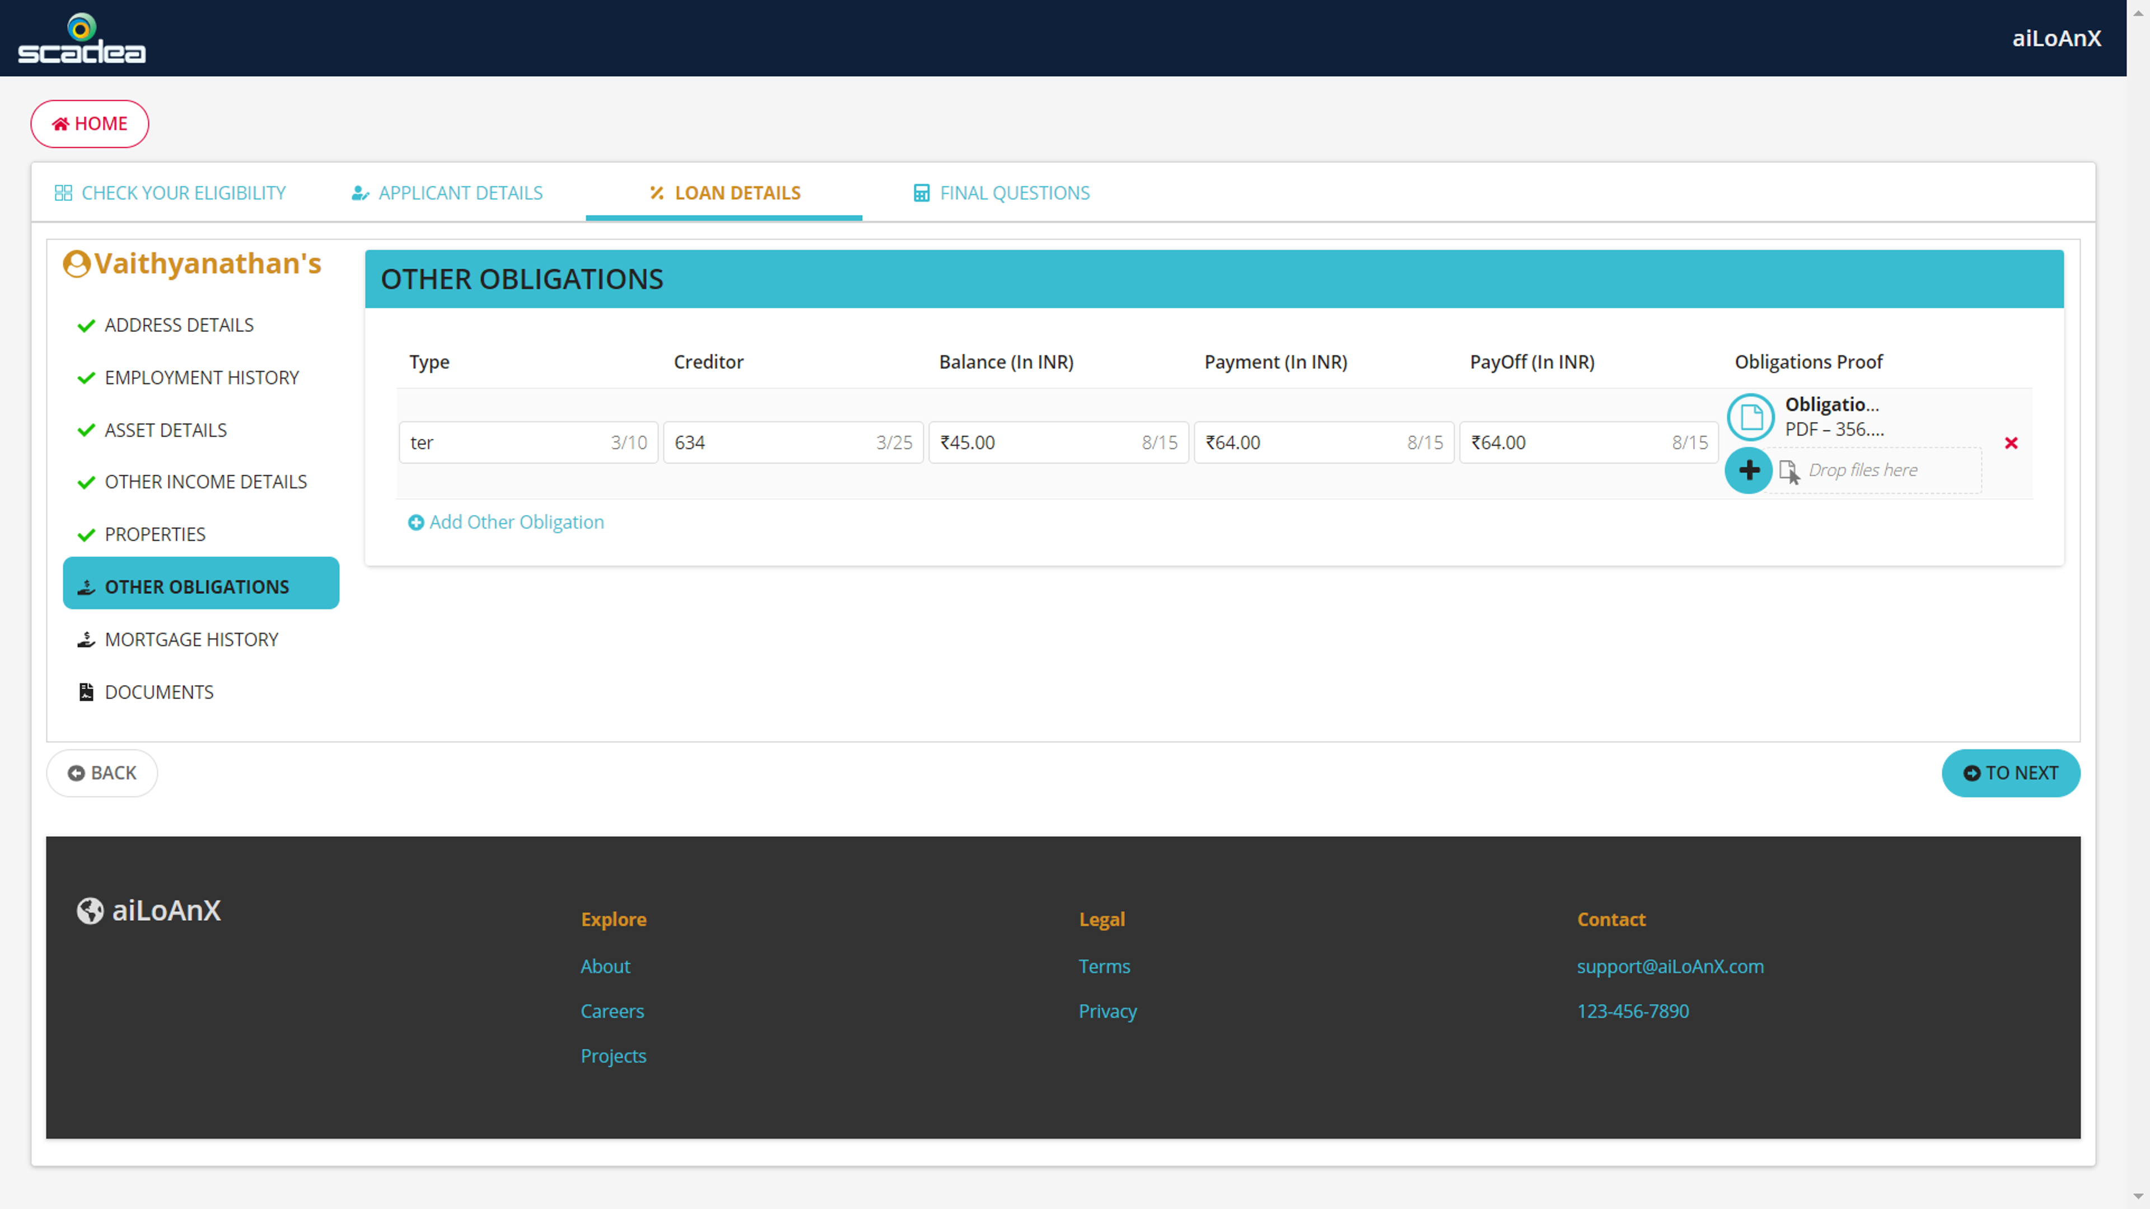
Task: Click the user avatar icon beside Vaithyanathan's
Action: click(77, 264)
